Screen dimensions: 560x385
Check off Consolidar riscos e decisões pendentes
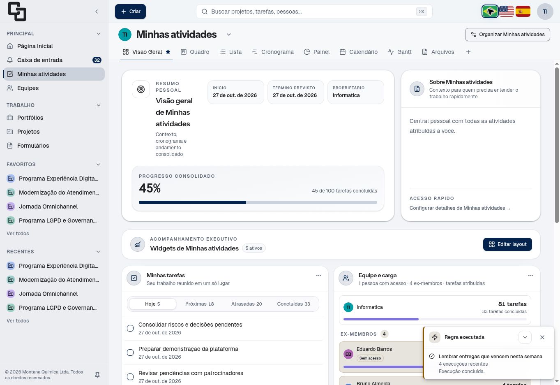coord(130,328)
